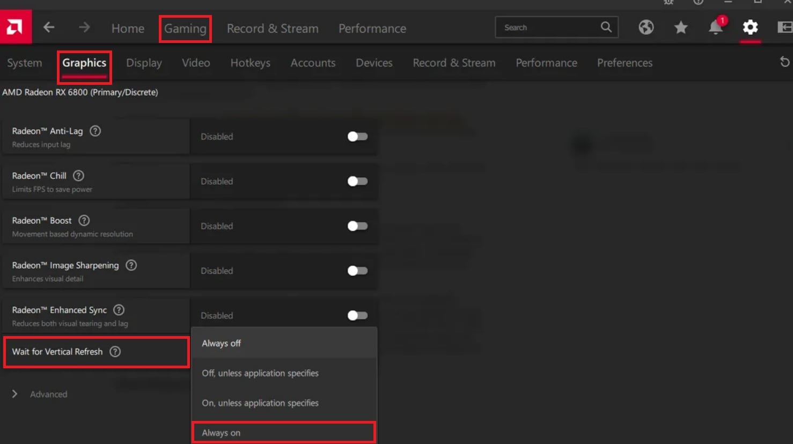
Task: Open top Record & Stream tab
Action: click(x=273, y=28)
